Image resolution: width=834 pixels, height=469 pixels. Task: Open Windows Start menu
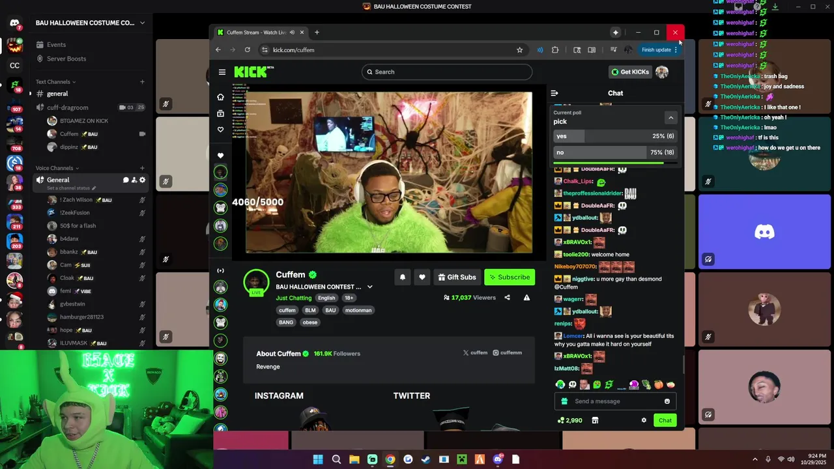coord(318,459)
